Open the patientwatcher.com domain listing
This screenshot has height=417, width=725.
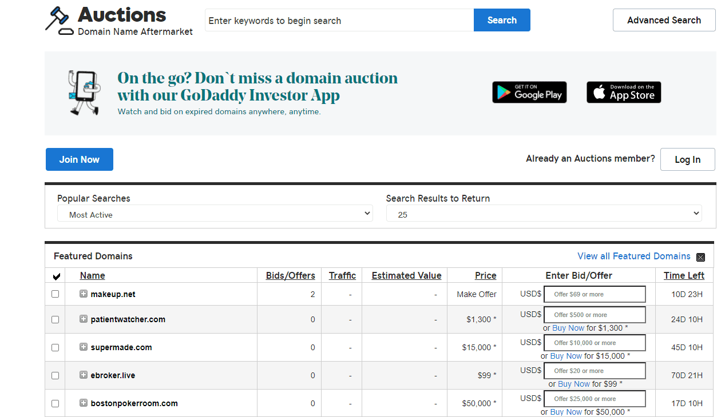pyautogui.click(x=128, y=319)
